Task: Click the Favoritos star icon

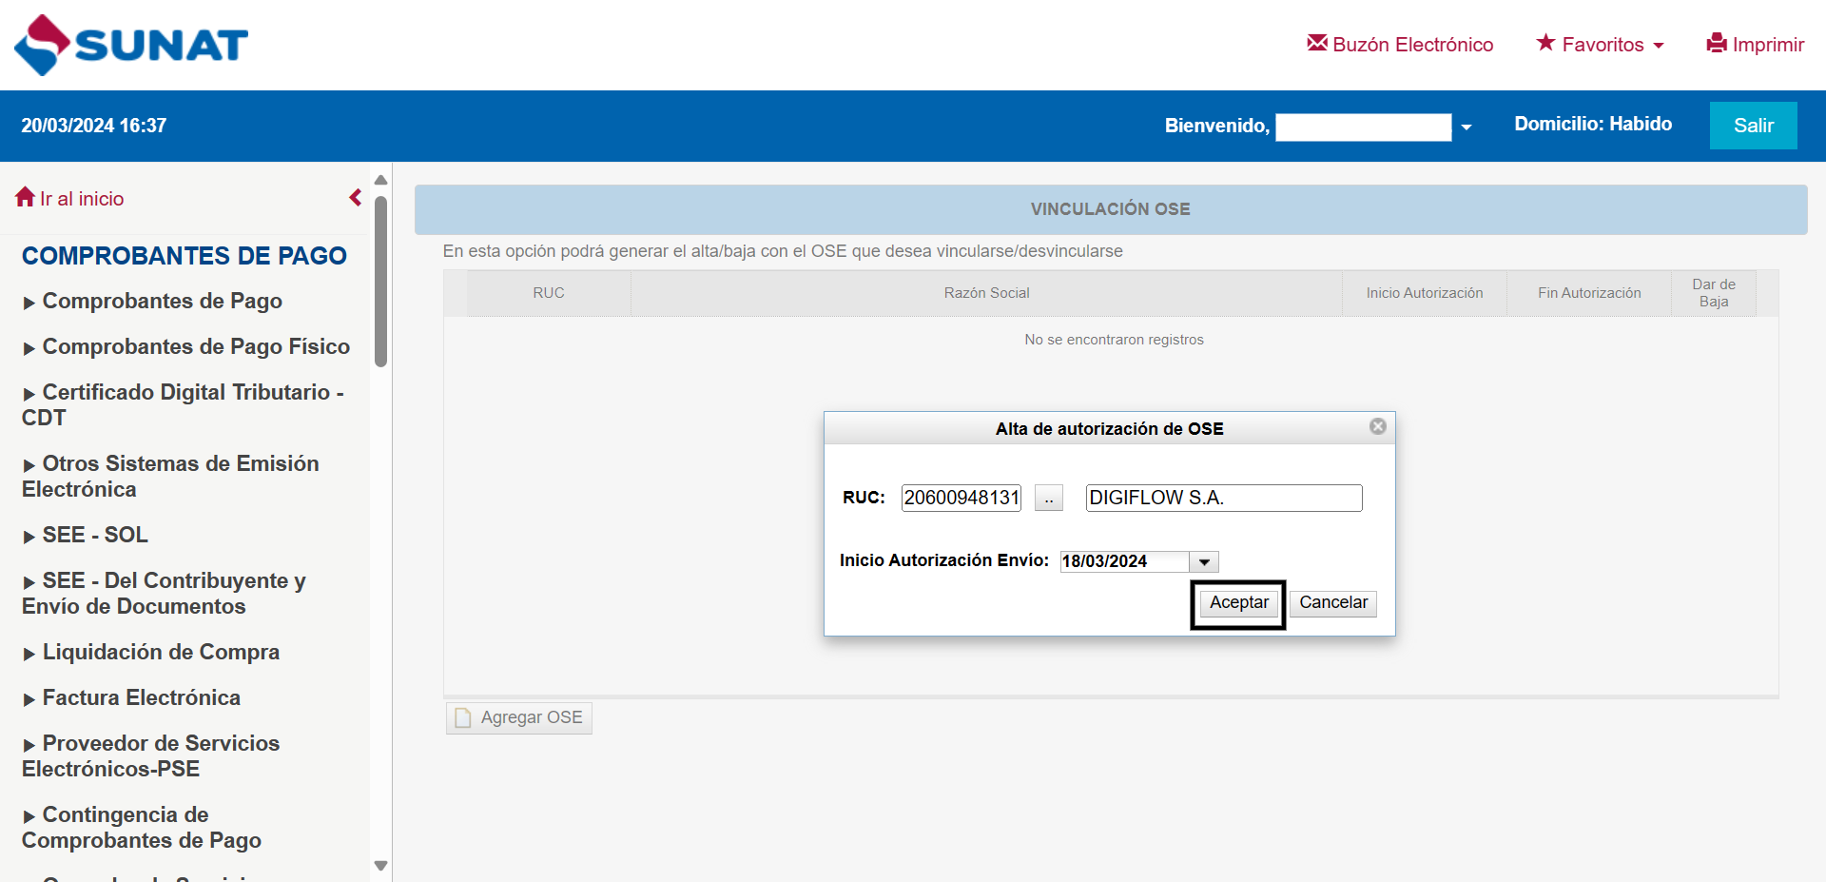Action: (1545, 43)
